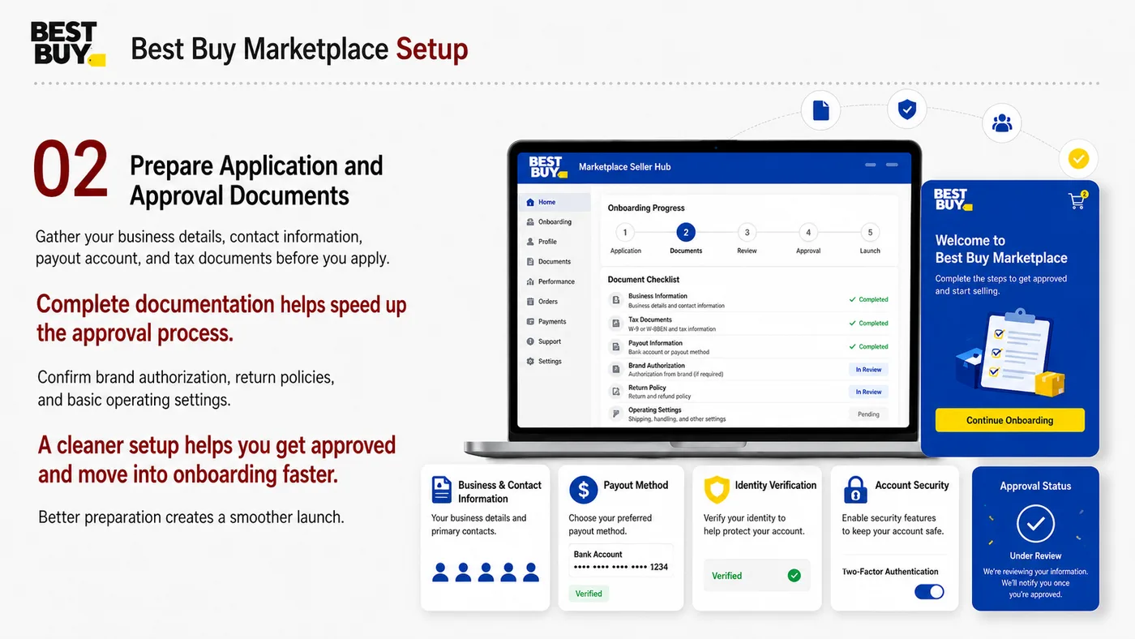Click Completed status for Business Information

coord(868,299)
